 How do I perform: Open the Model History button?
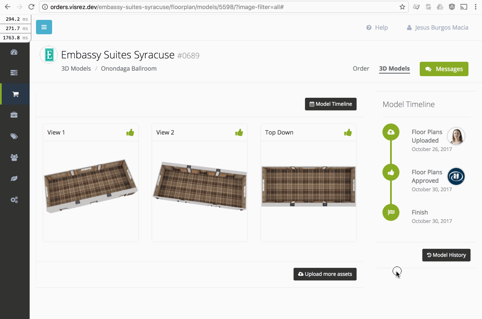click(446, 255)
